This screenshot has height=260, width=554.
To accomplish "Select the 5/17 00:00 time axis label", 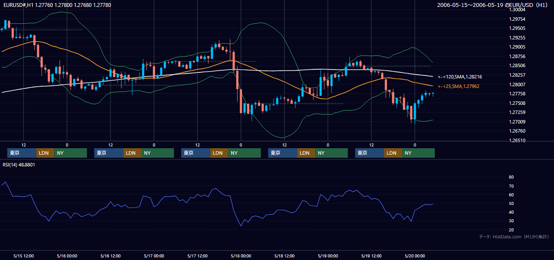I will (x=154, y=256).
